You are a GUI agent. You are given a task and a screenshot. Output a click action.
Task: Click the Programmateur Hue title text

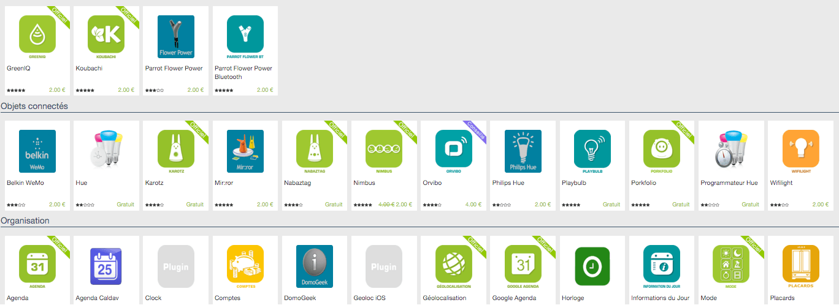point(729,183)
